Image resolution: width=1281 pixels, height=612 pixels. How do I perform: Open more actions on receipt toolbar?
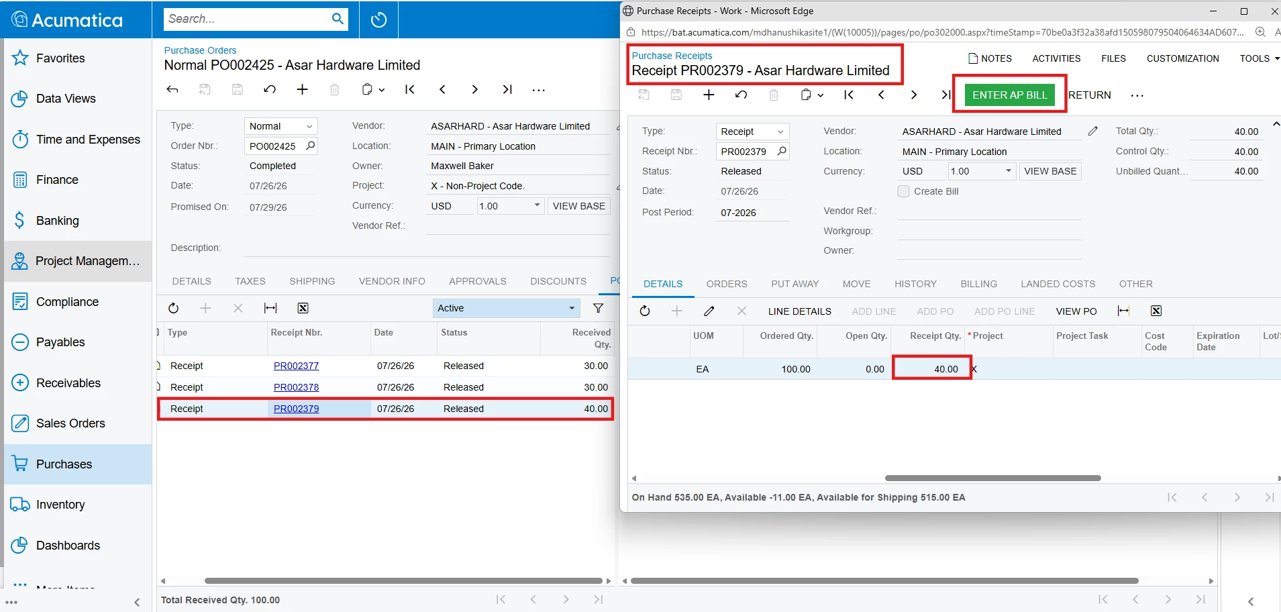[x=1137, y=95]
